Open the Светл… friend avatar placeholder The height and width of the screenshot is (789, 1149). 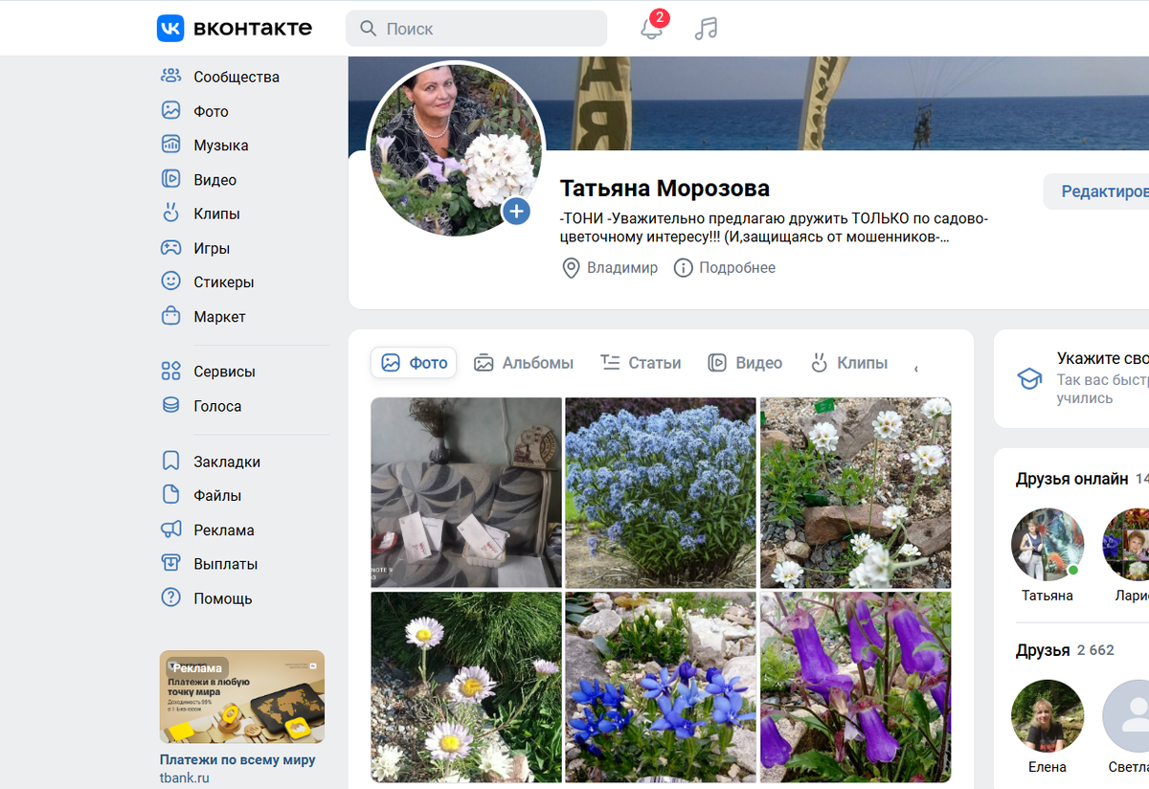point(1127,715)
